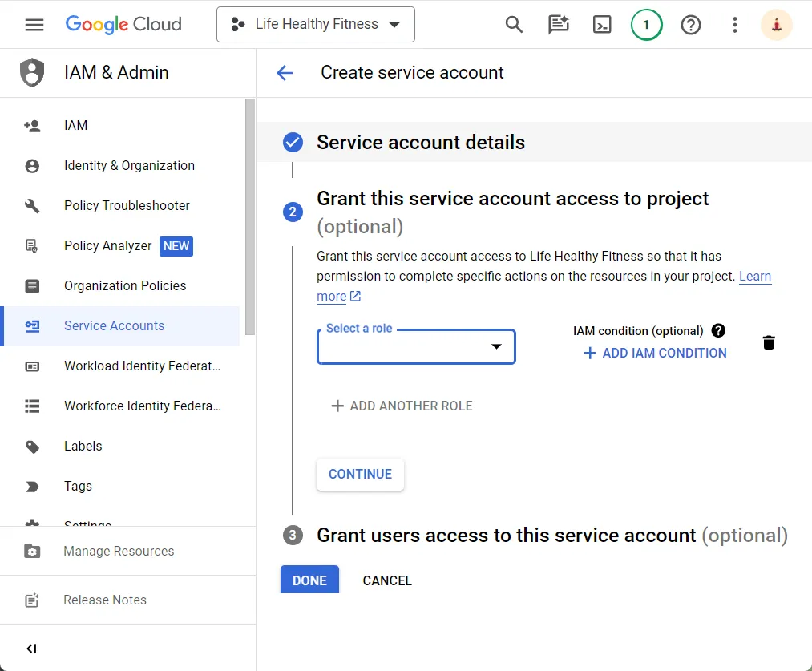Click the sidebar vertical scrollbar
This screenshot has height=671, width=812.
(250, 216)
